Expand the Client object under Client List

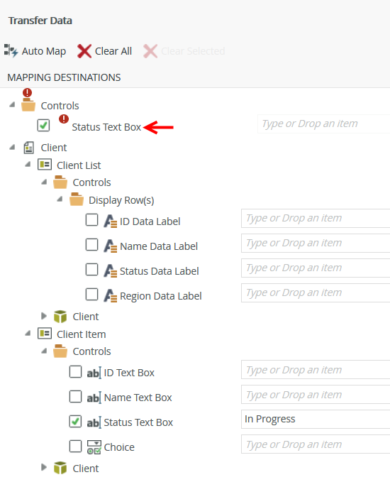(44, 316)
